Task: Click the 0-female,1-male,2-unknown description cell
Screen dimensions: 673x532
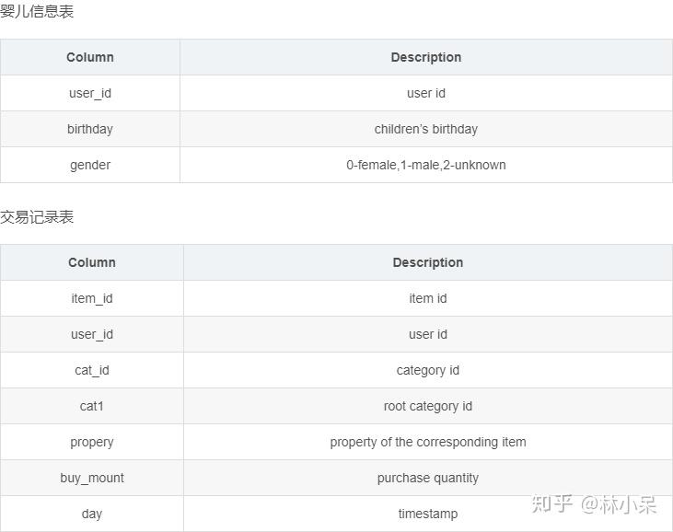Action: click(x=425, y=165)
